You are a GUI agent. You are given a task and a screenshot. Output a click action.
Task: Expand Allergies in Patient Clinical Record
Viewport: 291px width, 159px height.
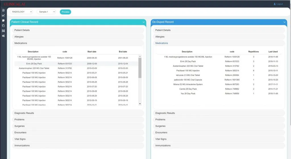pyautogui.click(x=78, y=37)
